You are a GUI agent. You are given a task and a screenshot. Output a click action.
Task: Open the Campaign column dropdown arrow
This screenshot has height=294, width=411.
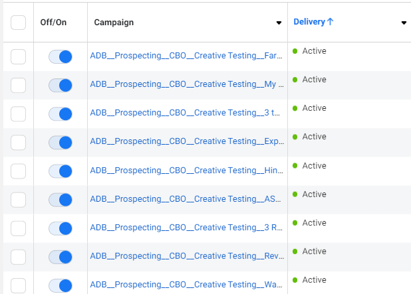click(x=279, y=23)
